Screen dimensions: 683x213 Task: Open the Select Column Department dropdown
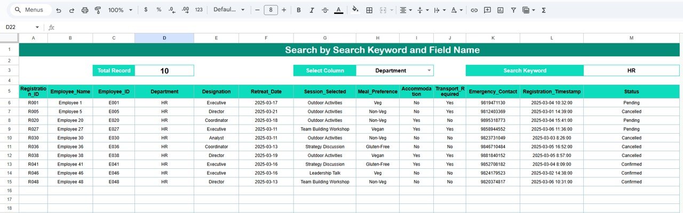[x=428, y=70]
